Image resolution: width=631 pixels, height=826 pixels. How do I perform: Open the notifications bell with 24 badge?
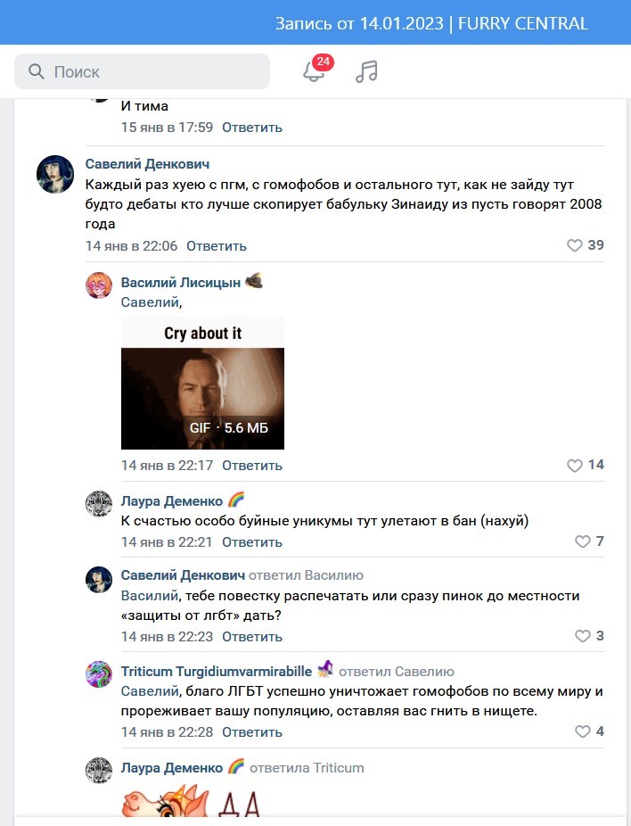pyautogui.click(x=315, y=70)
